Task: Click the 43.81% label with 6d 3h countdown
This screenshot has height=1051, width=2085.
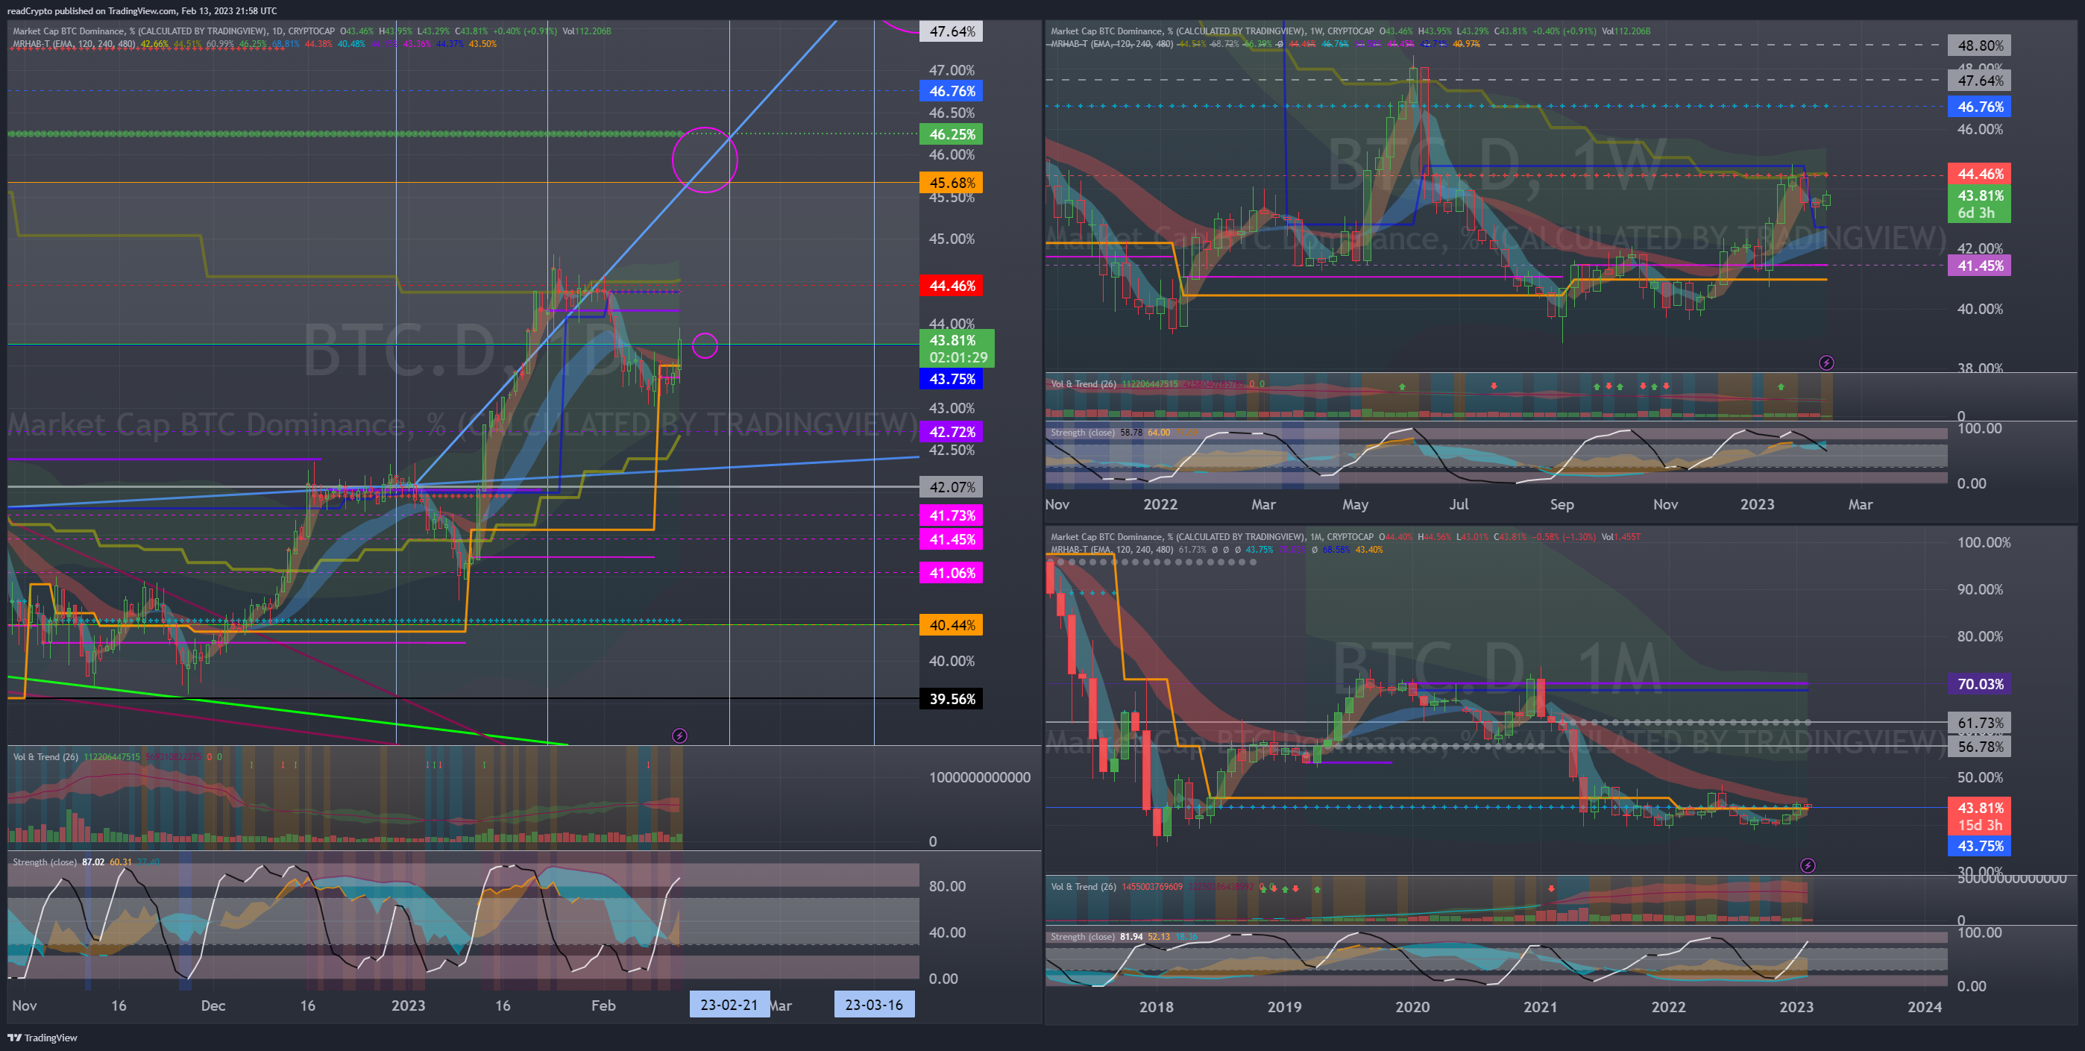Action: click(1979, 203)
